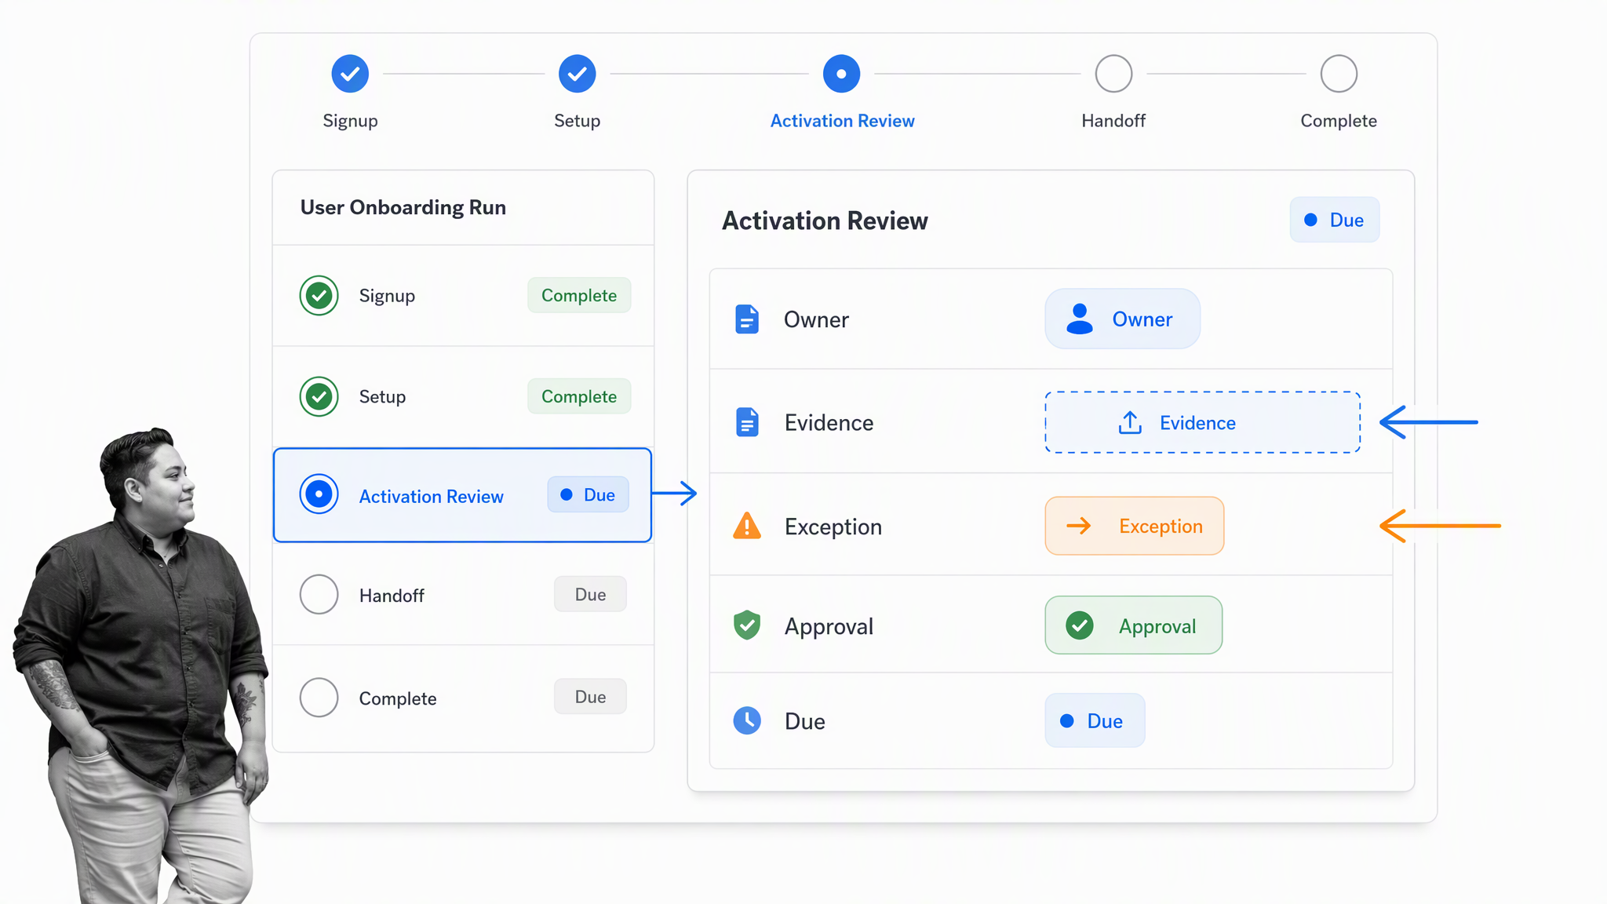Click the orange Exception button
Screen dimensions: 1607x904
(x=1134, y=526)
